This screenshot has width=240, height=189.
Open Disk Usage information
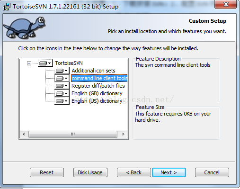[90, 172]
